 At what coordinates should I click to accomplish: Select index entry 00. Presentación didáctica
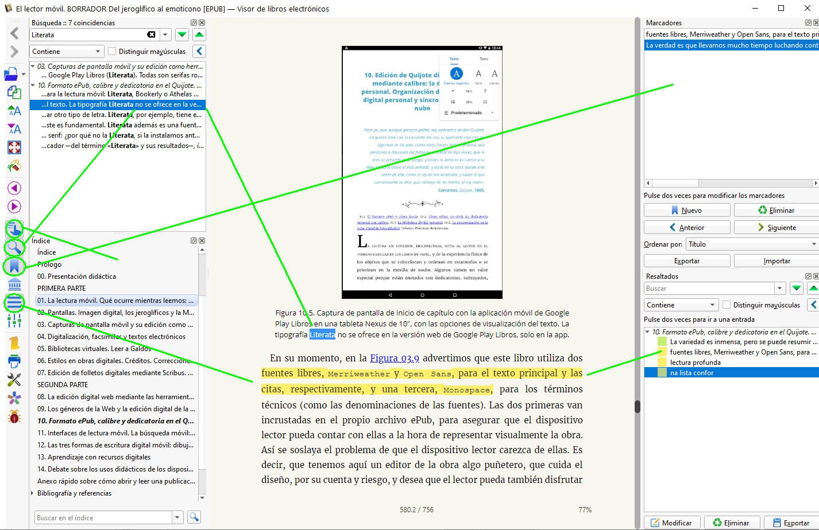click(76, 276)
